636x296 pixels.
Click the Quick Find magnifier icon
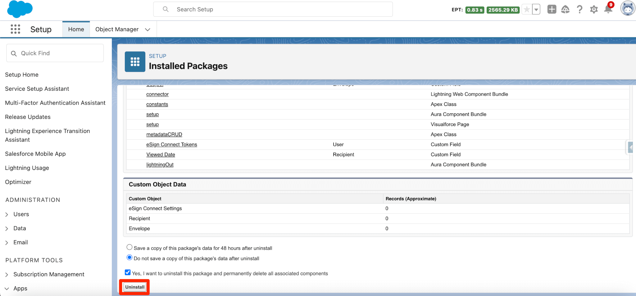[14, 53]
